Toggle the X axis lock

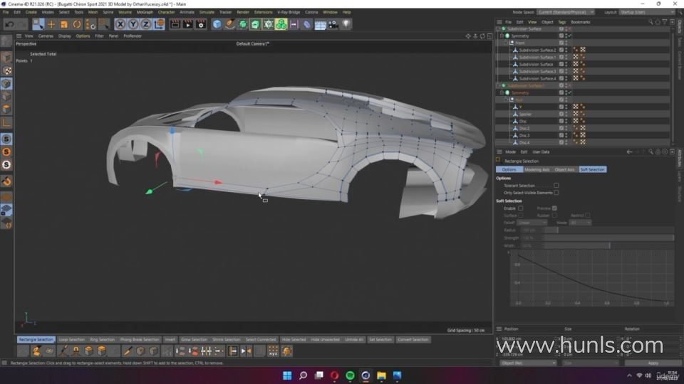click(120, 24)
